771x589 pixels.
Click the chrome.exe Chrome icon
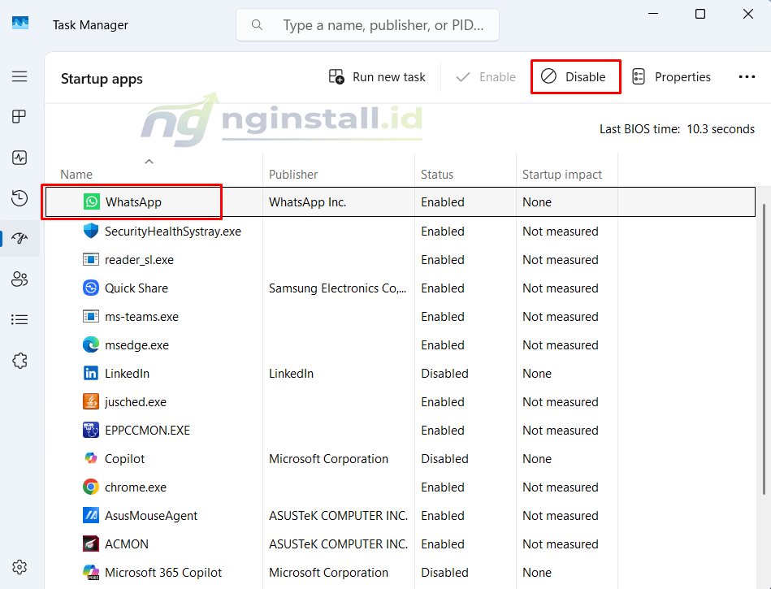tap(91, 487)
